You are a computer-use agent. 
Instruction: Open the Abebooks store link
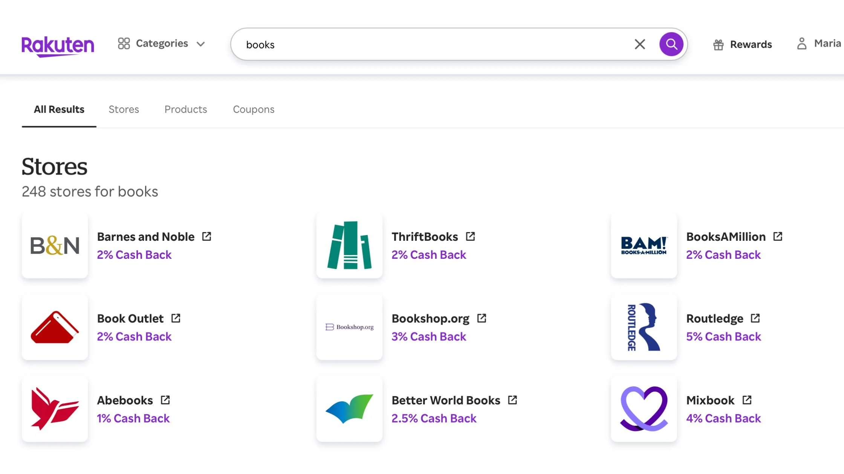125,400
